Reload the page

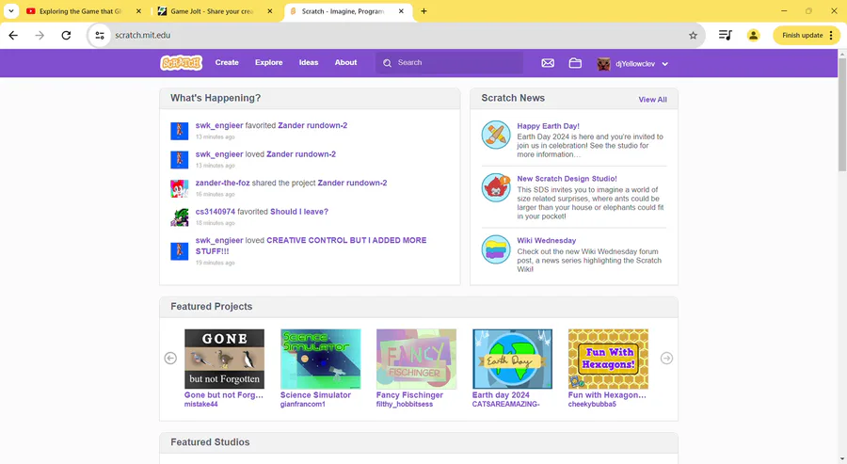[66, 35]
